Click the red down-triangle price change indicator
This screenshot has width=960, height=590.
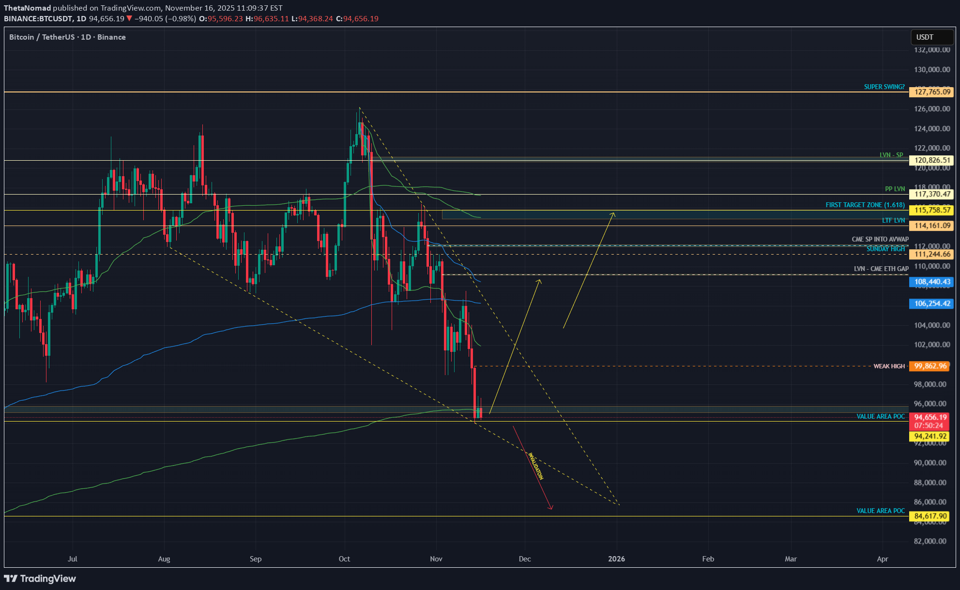[129, 19]
